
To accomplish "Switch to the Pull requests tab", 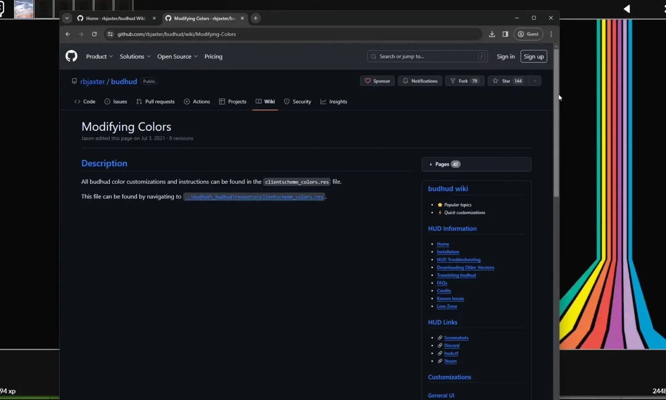I will (x=155, y=101).
